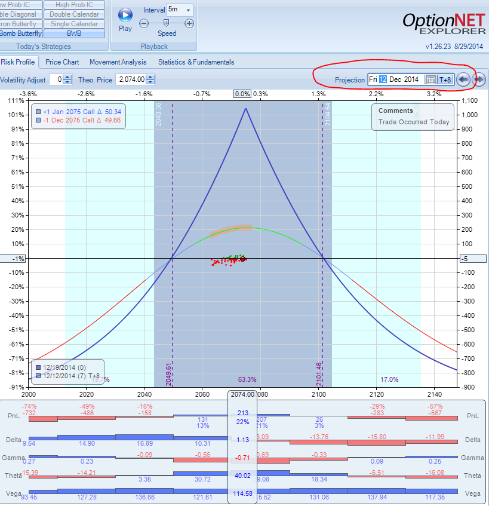The image size is (489, 506).
Task: Click the 0.0% percent label on top axis
Action: click(242, 94)
